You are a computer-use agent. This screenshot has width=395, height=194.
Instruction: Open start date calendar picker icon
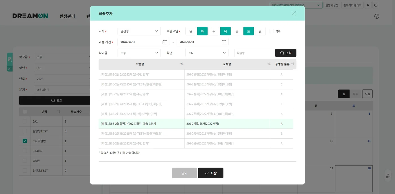[165, 42]
